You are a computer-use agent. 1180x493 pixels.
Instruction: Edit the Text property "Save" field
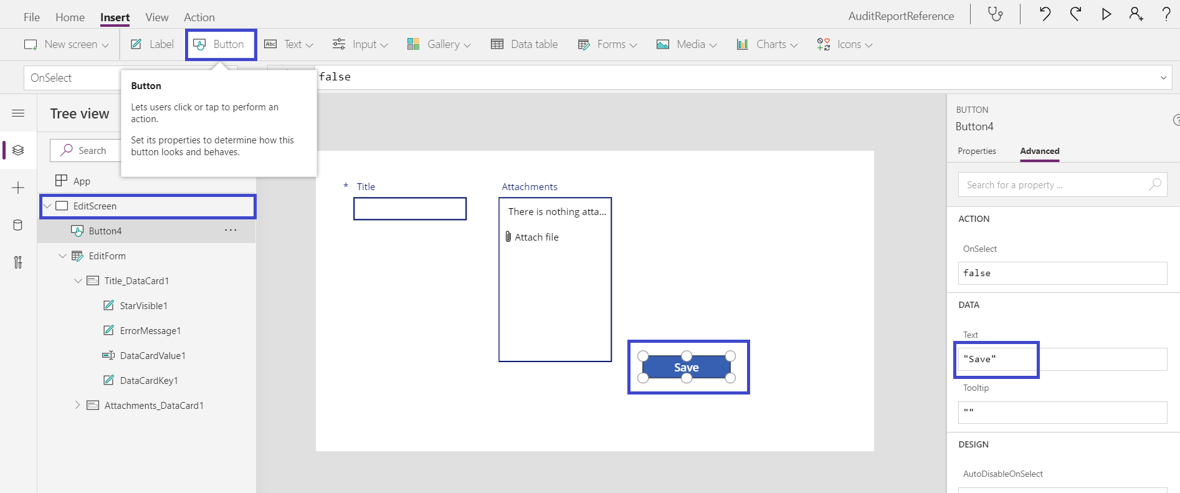(1062, 359)
